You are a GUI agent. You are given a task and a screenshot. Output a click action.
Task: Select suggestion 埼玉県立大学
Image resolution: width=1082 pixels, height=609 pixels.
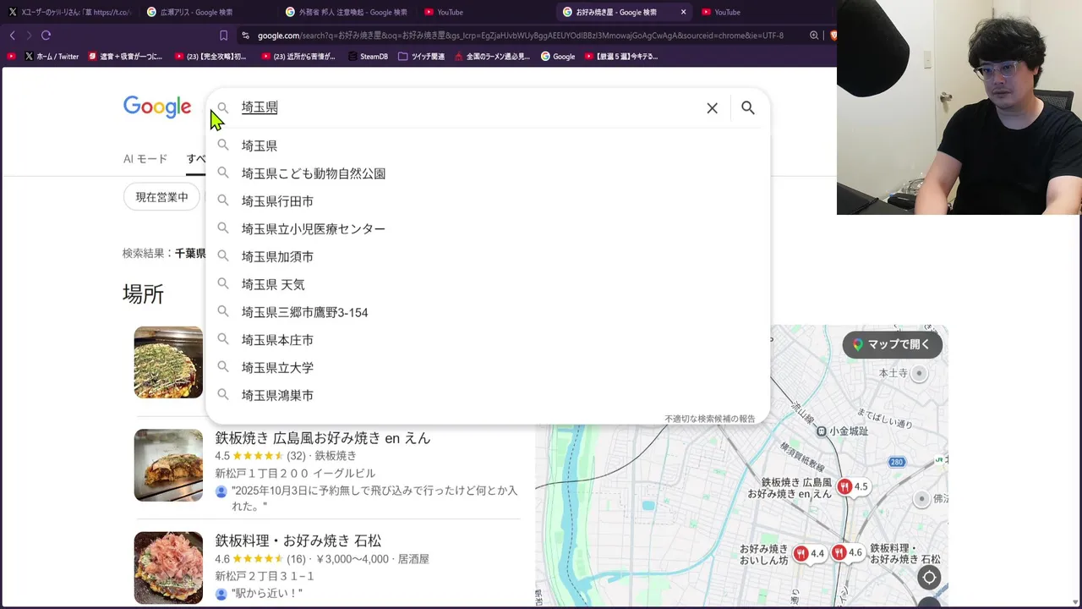point(488,367)
